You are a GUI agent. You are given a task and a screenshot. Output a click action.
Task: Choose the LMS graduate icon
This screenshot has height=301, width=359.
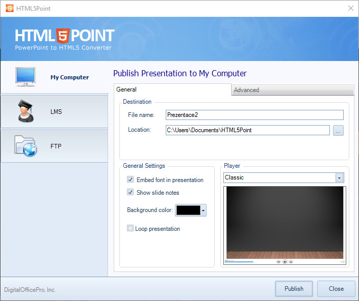(26, 111)
